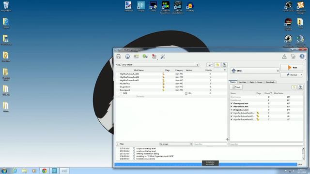The width and height of the screenshot is (310, 174).
Task: Select the Skyrim.esm plugin row
Action: click(x=266, y=97)
